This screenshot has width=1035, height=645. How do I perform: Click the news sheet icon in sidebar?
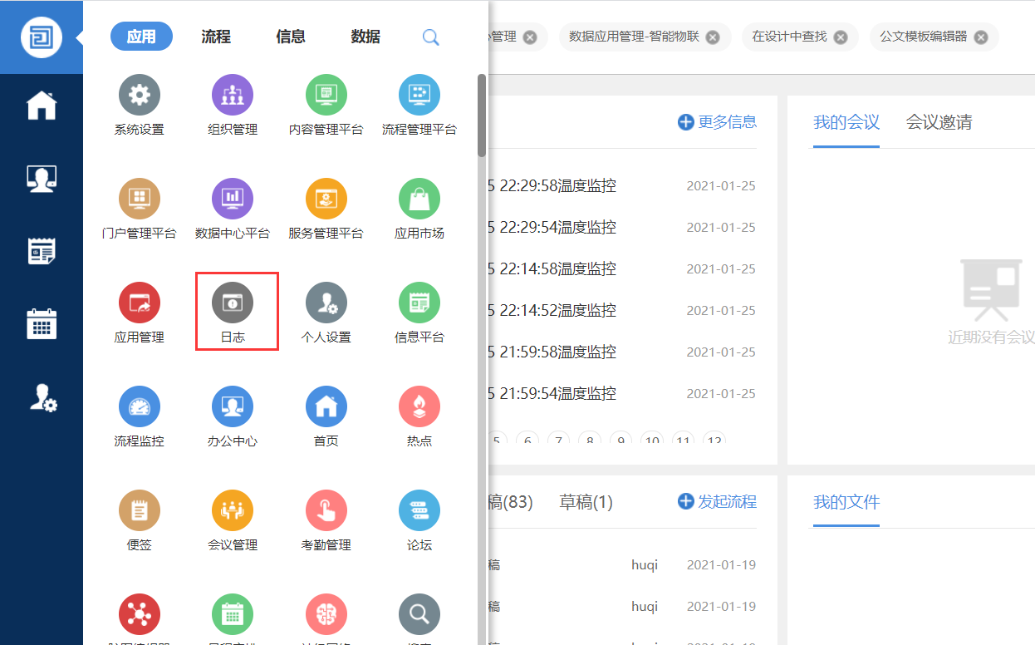42,250
